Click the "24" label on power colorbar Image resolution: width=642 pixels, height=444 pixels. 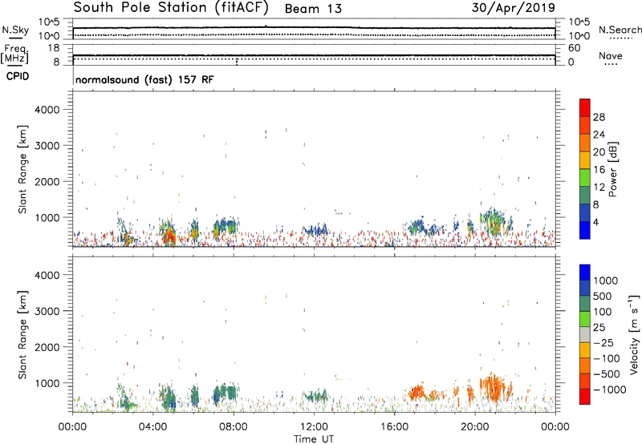point(599,135)
